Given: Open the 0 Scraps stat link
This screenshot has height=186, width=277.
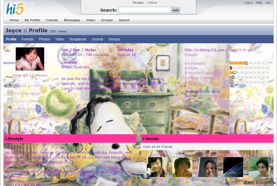Looking at the screenshot, I should click(193, 83).
